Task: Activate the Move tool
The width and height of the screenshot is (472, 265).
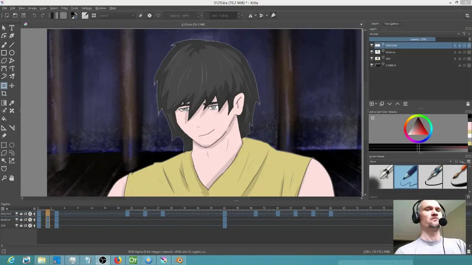Action: 12,86
